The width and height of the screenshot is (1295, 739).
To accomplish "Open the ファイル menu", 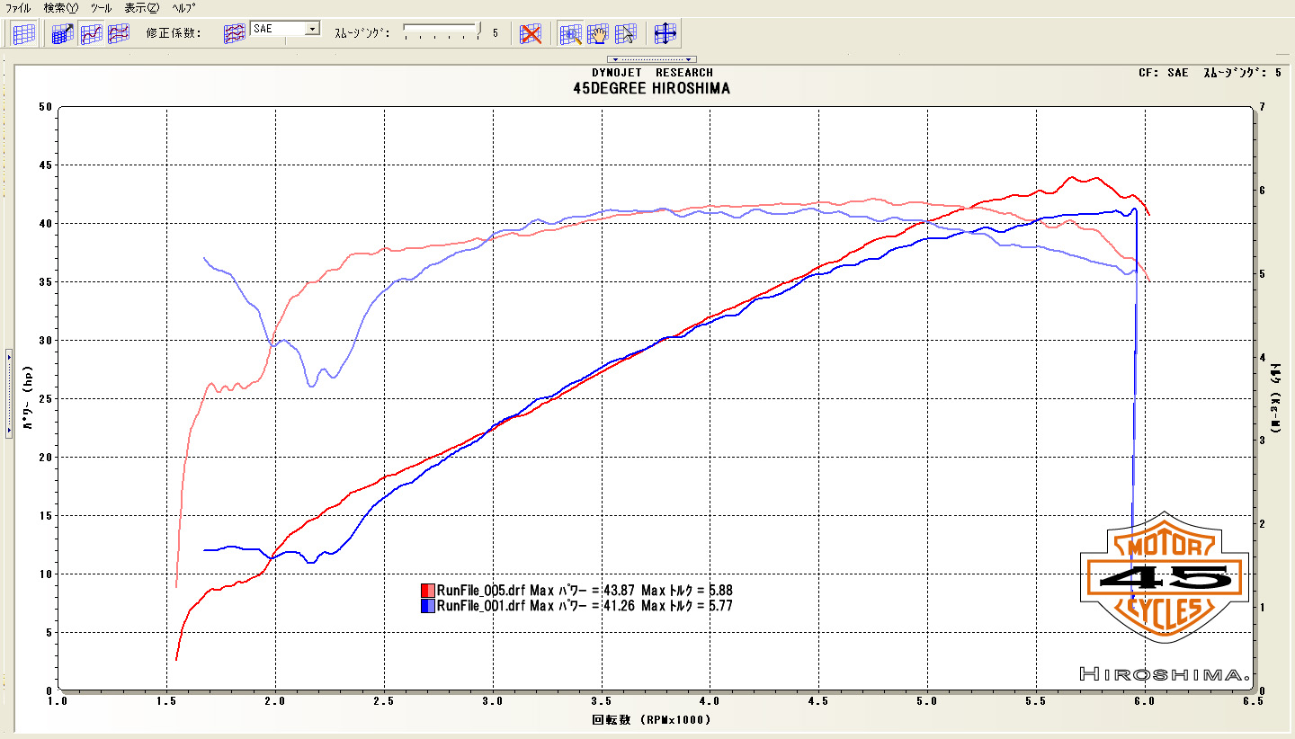I will (x=18, y=7).
